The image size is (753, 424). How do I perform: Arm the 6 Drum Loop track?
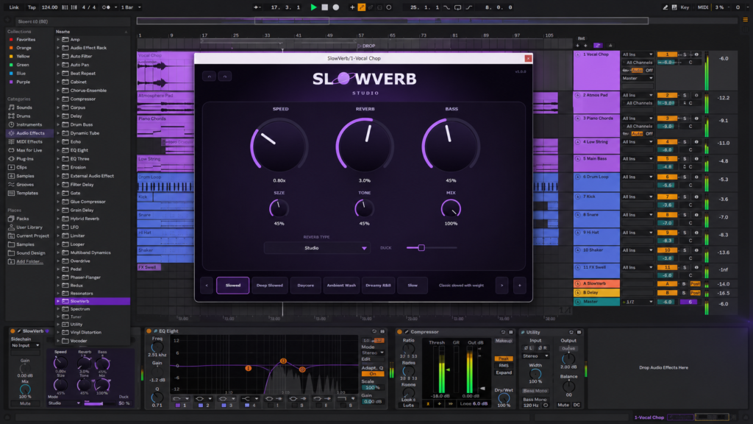click(x=696, y=177)
